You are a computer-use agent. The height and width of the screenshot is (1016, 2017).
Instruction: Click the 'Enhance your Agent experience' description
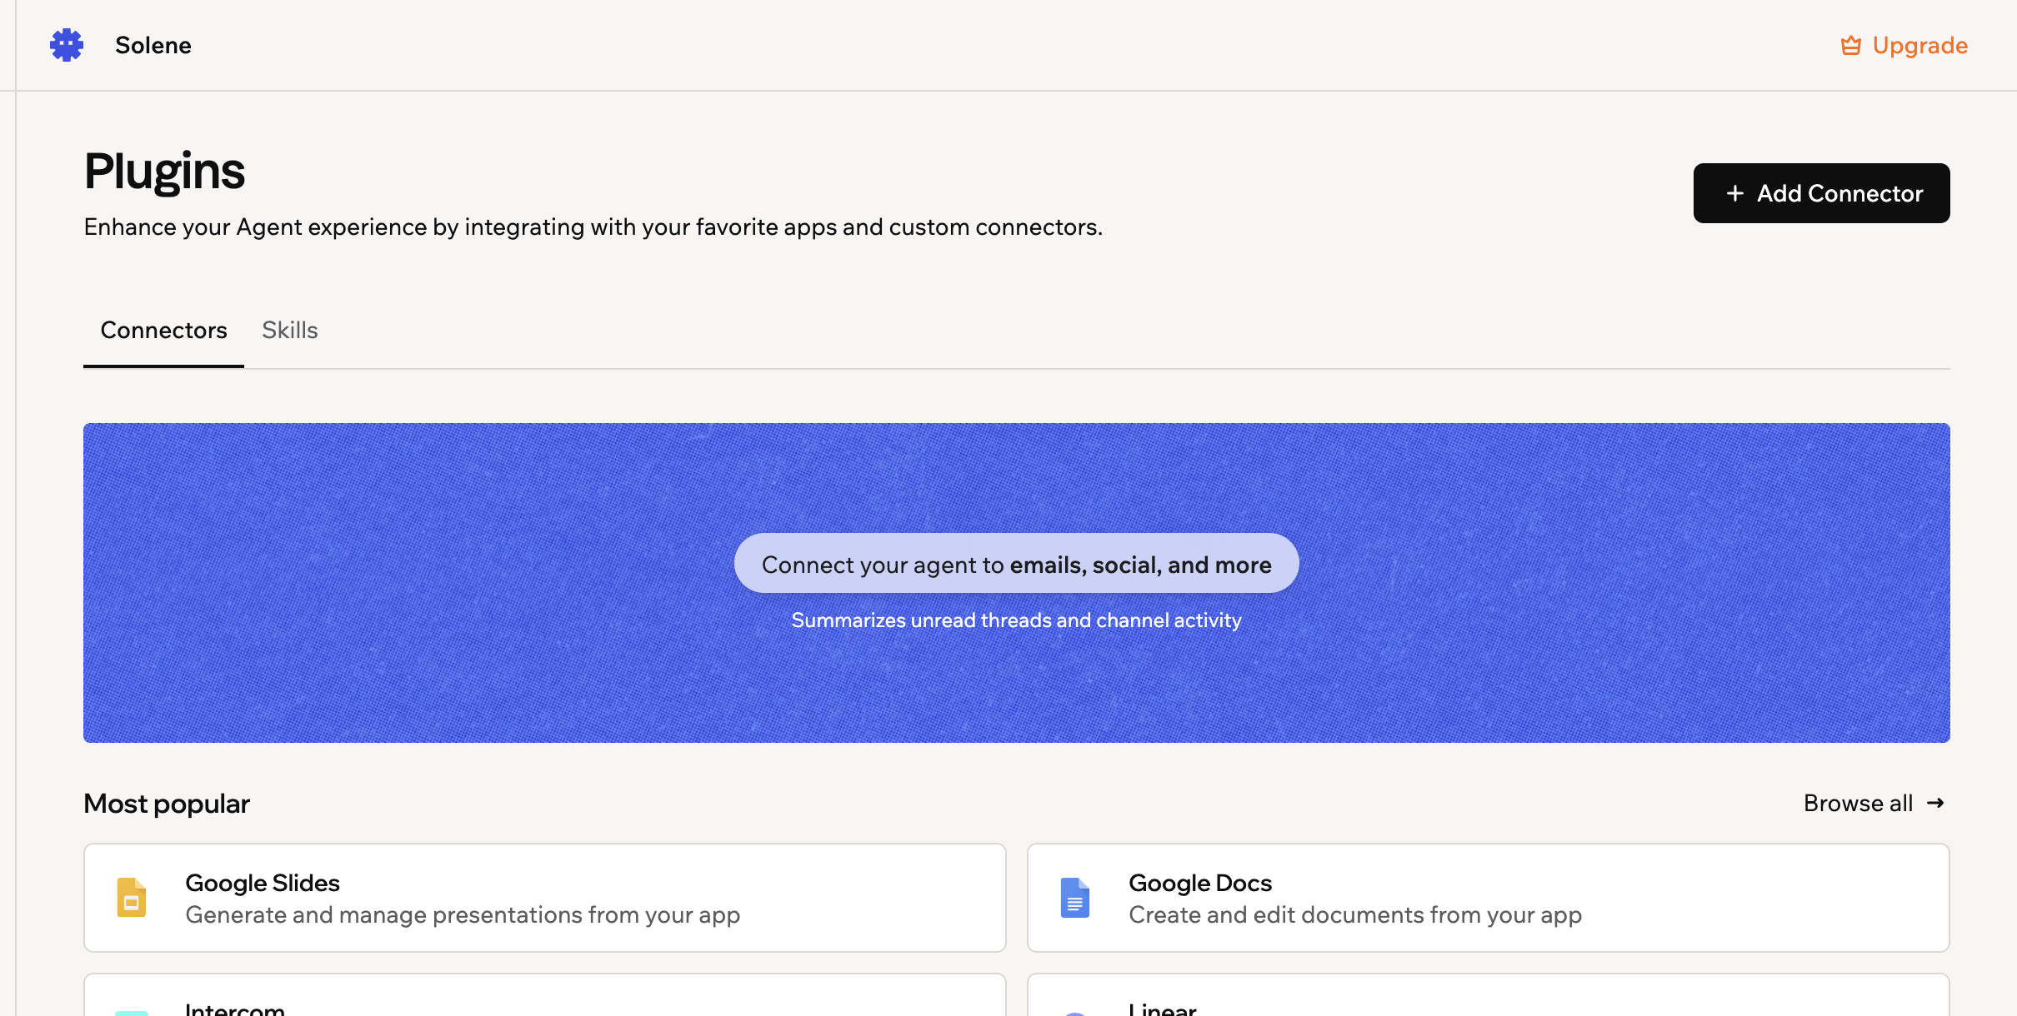[593, 227]
